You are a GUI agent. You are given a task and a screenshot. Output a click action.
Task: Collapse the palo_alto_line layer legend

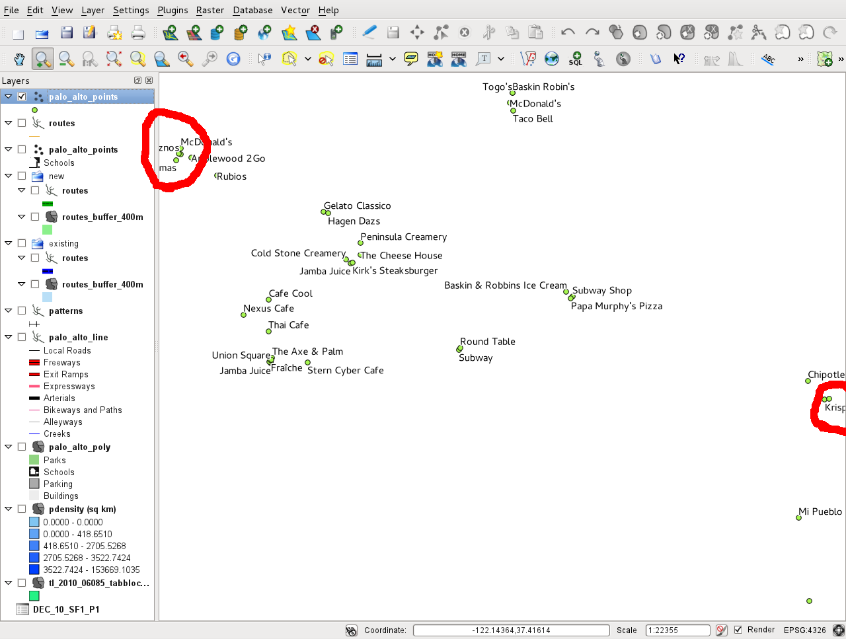click(x=9, y=337)
